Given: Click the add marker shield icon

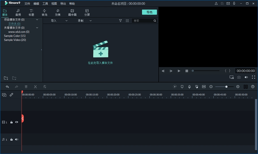Looking at the screenshot, I should [x=182, y=87].
